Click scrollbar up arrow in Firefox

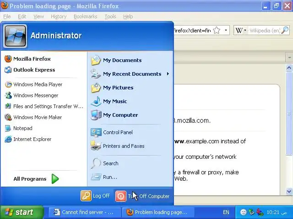pyautogui.click(x=289, y=68)
